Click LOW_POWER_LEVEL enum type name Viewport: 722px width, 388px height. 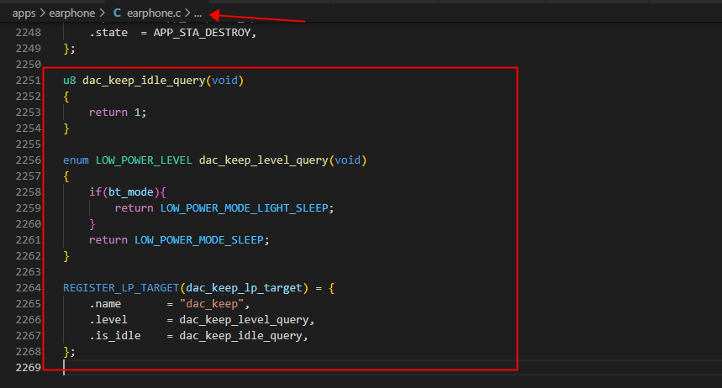tap(144, 160)
